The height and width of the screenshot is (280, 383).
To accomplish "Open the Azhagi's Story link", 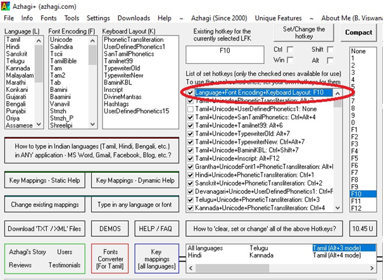I will 27,252.
